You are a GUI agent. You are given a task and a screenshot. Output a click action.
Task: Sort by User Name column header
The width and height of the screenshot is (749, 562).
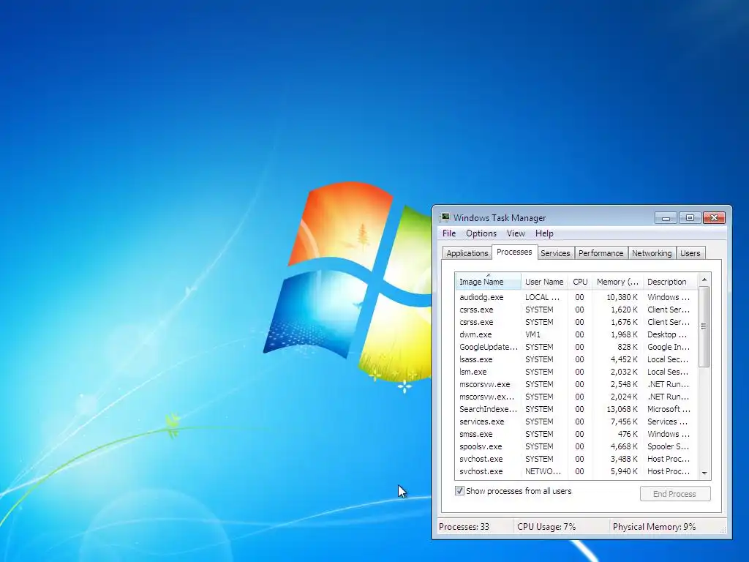coord(544,282)
